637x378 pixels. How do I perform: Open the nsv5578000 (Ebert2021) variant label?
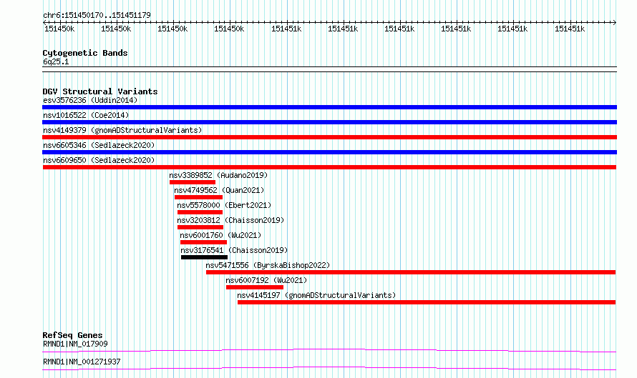click(x=224, y=205)
